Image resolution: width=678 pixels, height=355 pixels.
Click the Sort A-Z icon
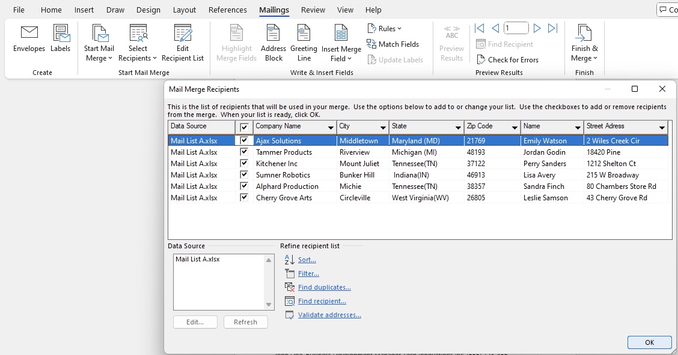pos(290,260)
